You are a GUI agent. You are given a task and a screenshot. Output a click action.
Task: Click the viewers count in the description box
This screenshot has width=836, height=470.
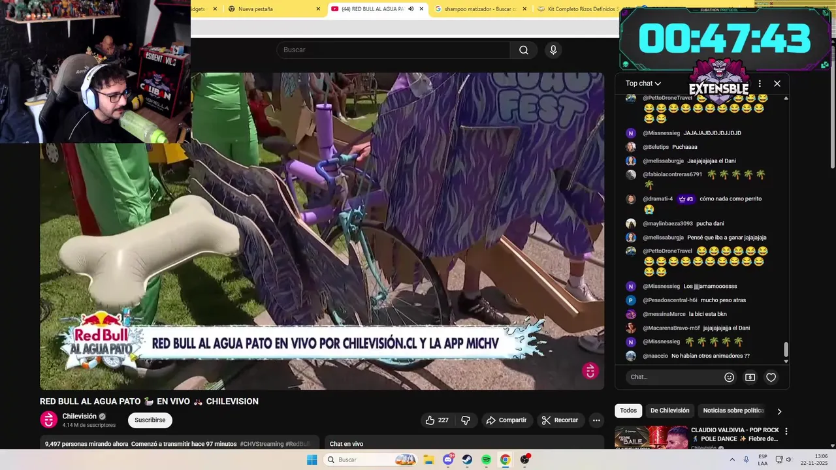coord(86,444)
